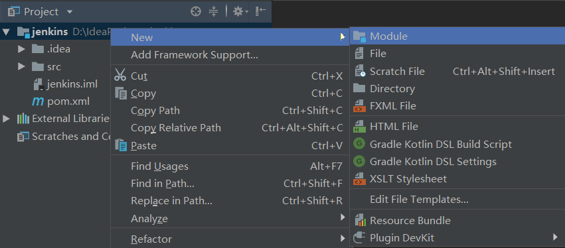Click the scissors icon next to Cut
Image resolution: width=565 pixels, height=248 pixels.
(120, 76)
